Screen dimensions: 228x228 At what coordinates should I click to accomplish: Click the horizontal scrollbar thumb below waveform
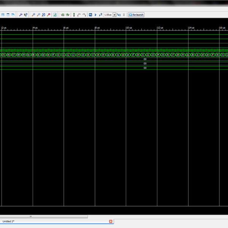[31, 217]
